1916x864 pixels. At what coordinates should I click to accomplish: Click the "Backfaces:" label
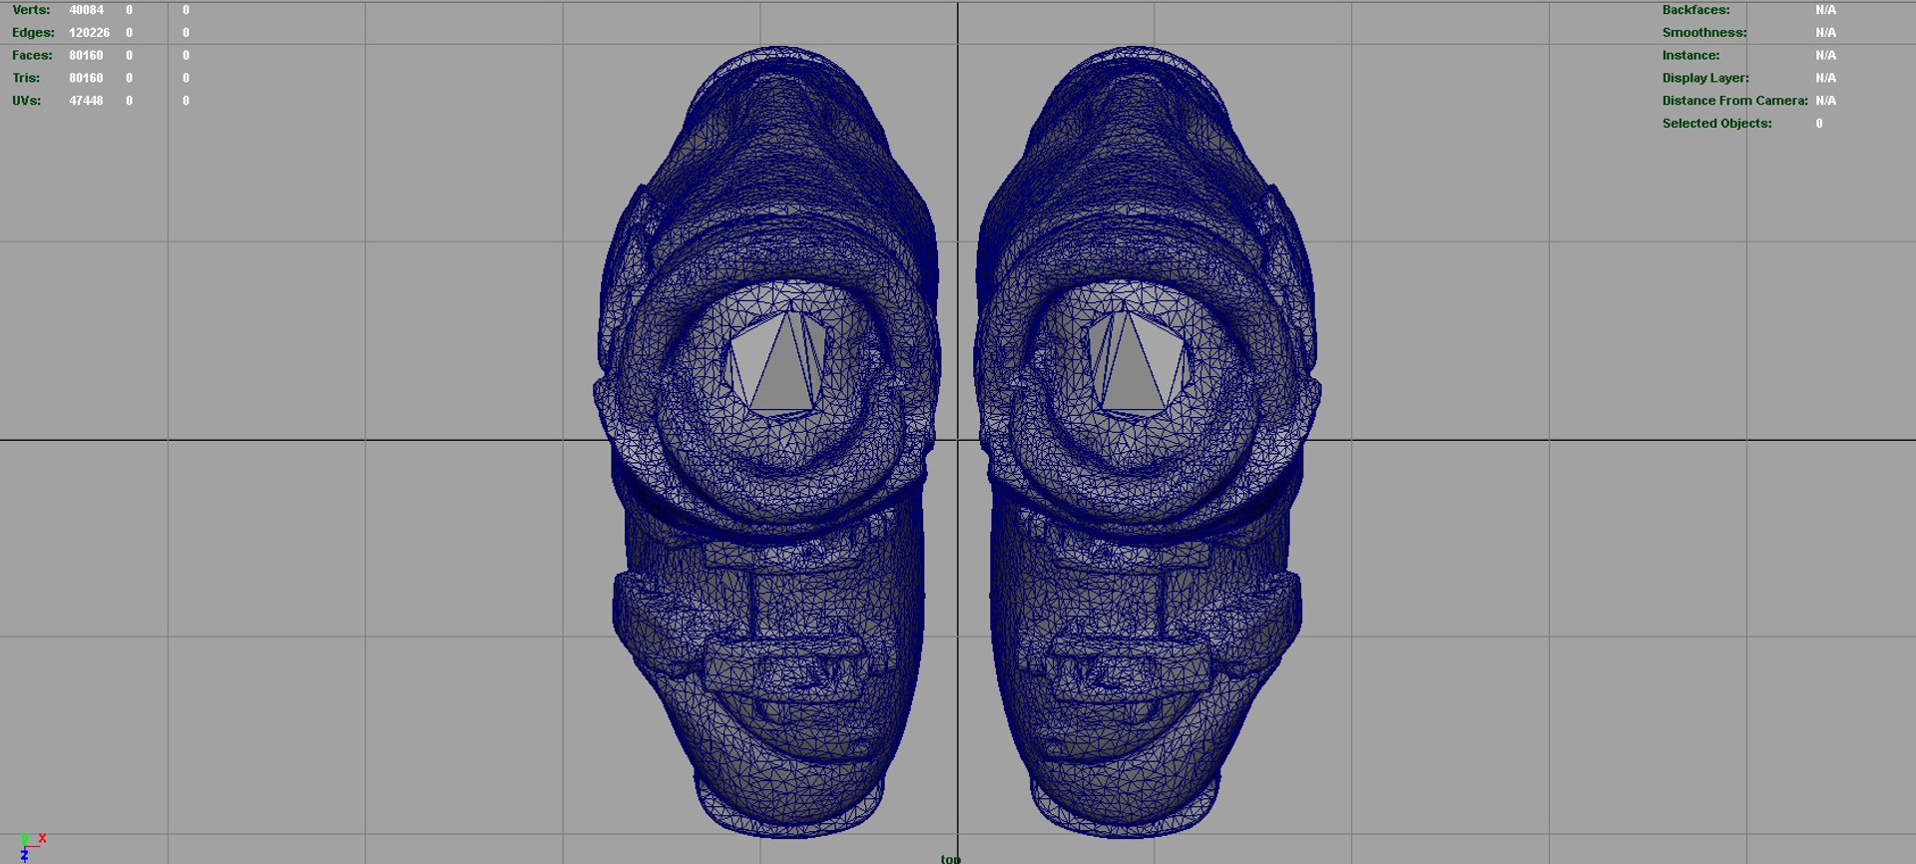coord(1695,10)
